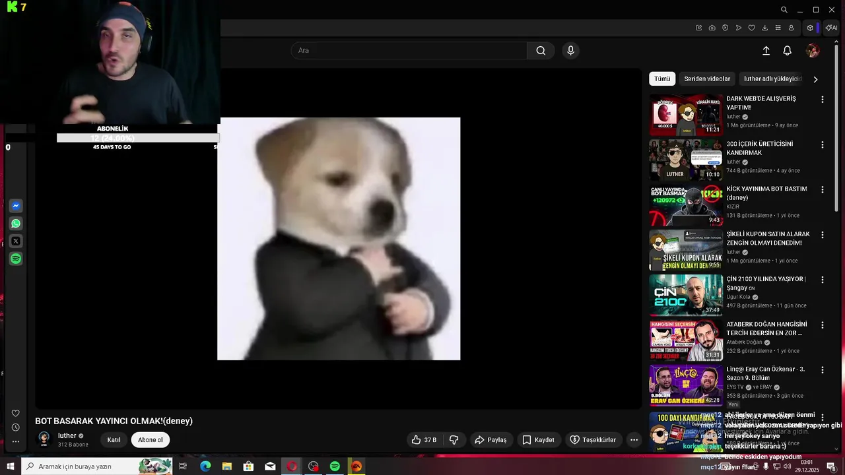Click the tab search magnifier in title bar

pyautogui.click(x=784, y=10)
